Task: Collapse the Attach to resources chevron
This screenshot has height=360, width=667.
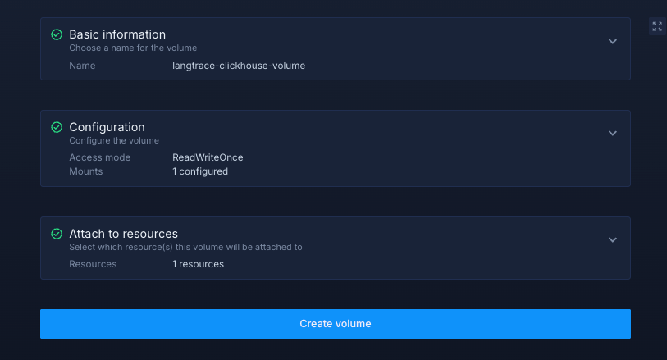Action: coord(612,239)
